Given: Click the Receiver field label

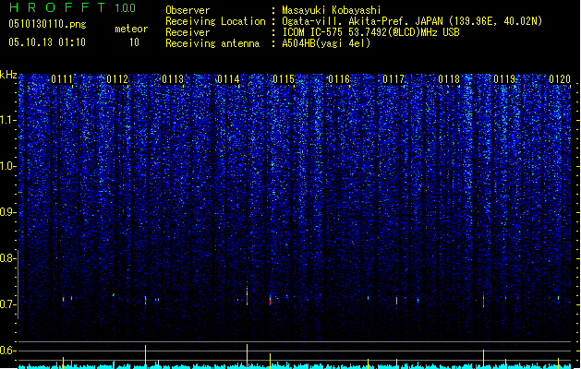Looking at the screenshot, I should point(188,32).
